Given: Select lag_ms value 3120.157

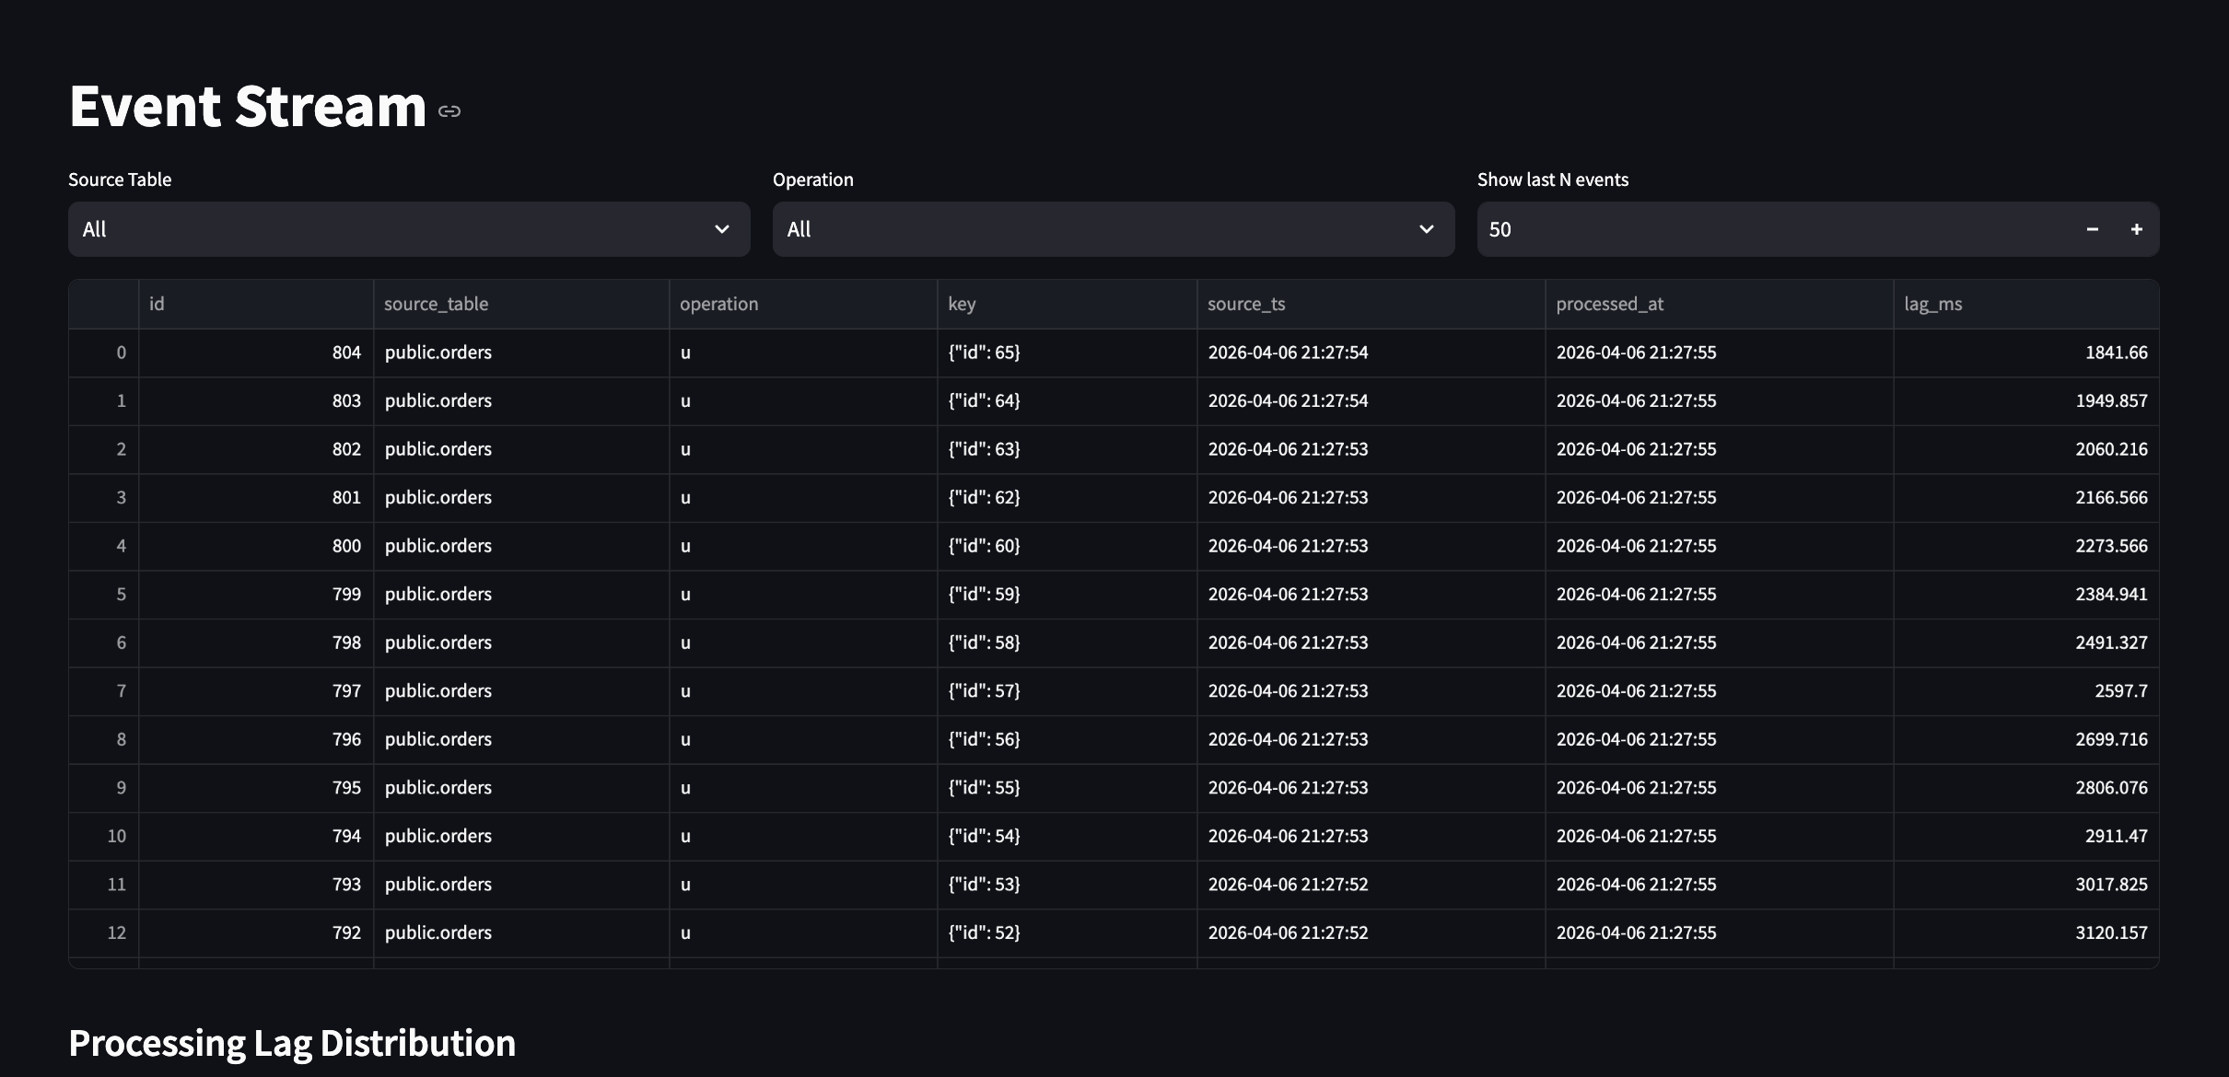Looking at the screenshot, I should point(2026,932).
